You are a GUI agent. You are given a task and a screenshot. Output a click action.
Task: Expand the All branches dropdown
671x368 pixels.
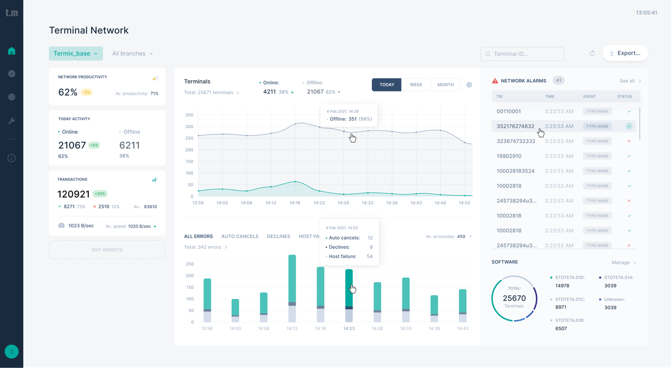click(132, 53)
